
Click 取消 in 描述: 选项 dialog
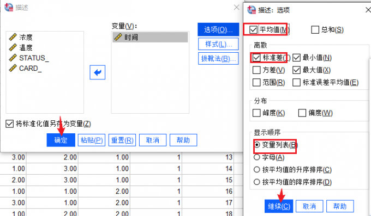coord(309,206)
